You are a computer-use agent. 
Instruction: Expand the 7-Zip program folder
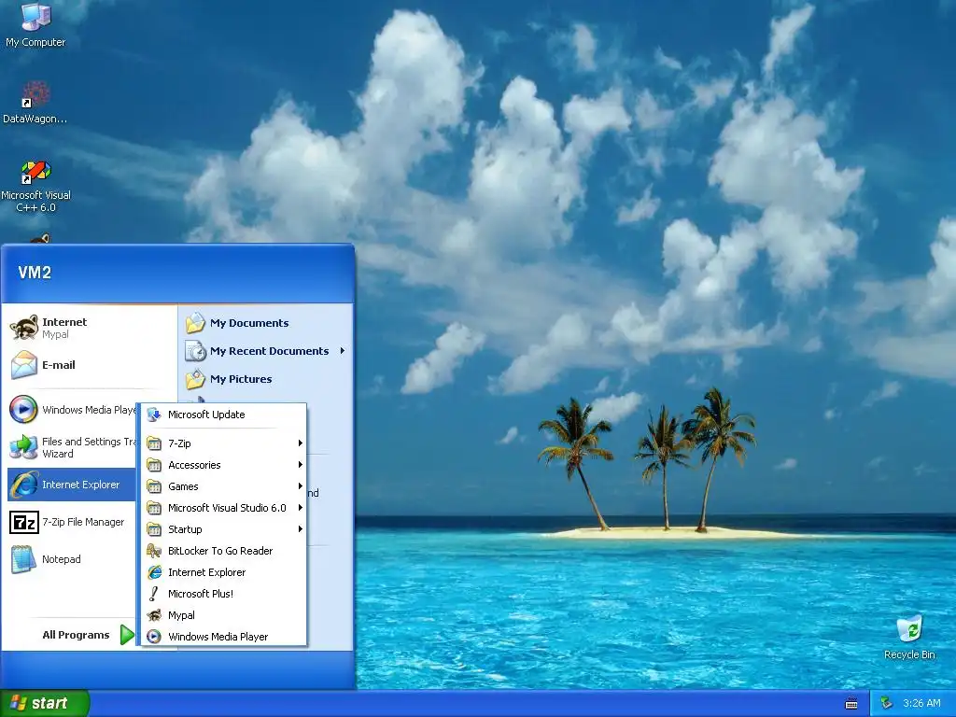224,443
